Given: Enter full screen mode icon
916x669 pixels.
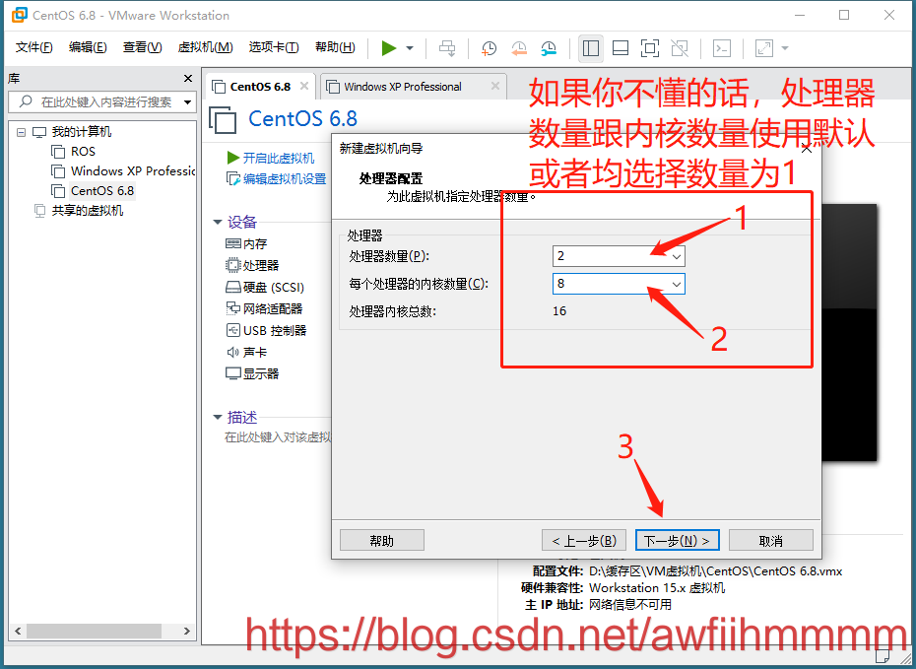Looking at the screenshot, I should 650,48.
